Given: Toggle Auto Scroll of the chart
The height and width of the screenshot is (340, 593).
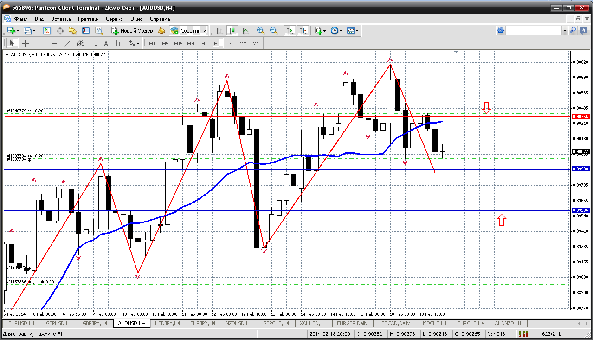Looking at the screenshot, I should (290, 31).
